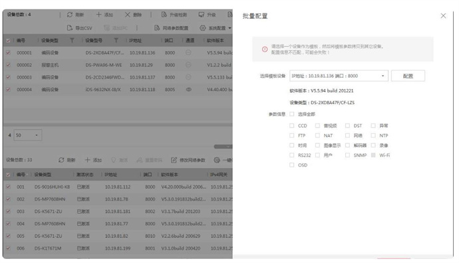Expand the 系统配置 dropdown arrow
This screenshot has width=459, height=263.
point(230,28)
